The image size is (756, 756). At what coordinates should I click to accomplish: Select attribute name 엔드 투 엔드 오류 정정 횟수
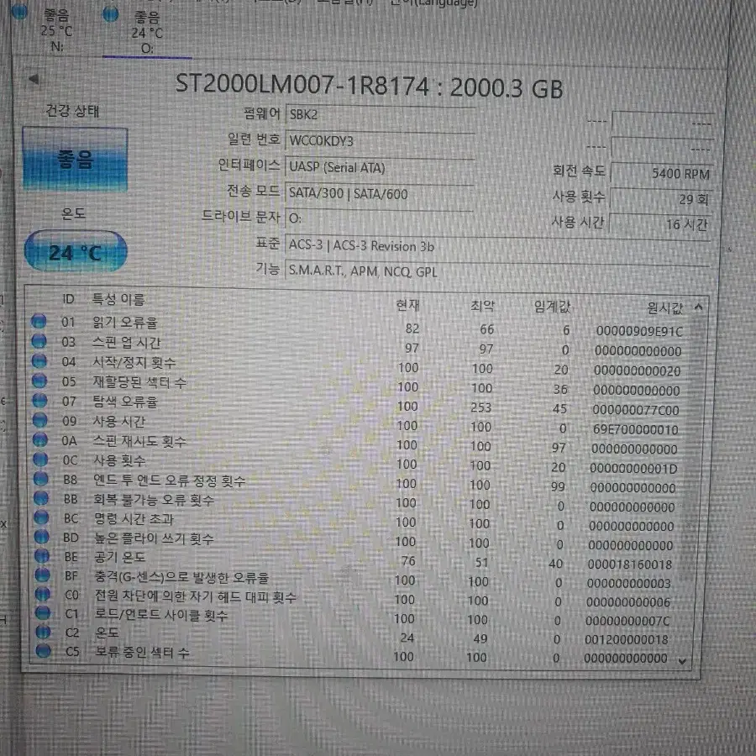[169, 480]
